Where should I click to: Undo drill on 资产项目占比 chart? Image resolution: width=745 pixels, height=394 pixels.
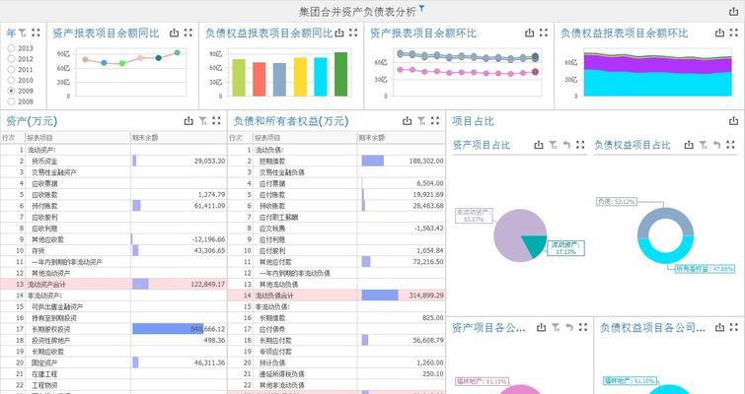click(566, 145)
